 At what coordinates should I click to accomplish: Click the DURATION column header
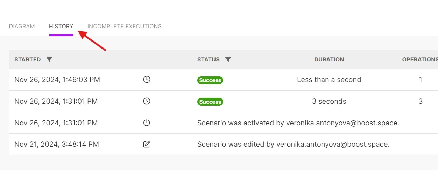329,59
